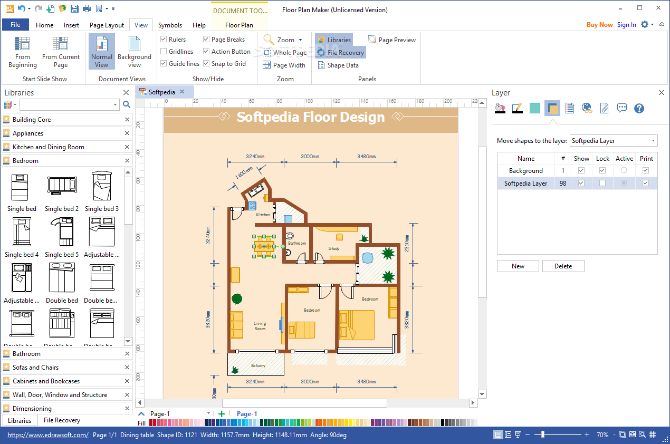This screenshot has height=444, width=670.
Task: Open the Shape Data panel
Action: click(x=338, y=65)
